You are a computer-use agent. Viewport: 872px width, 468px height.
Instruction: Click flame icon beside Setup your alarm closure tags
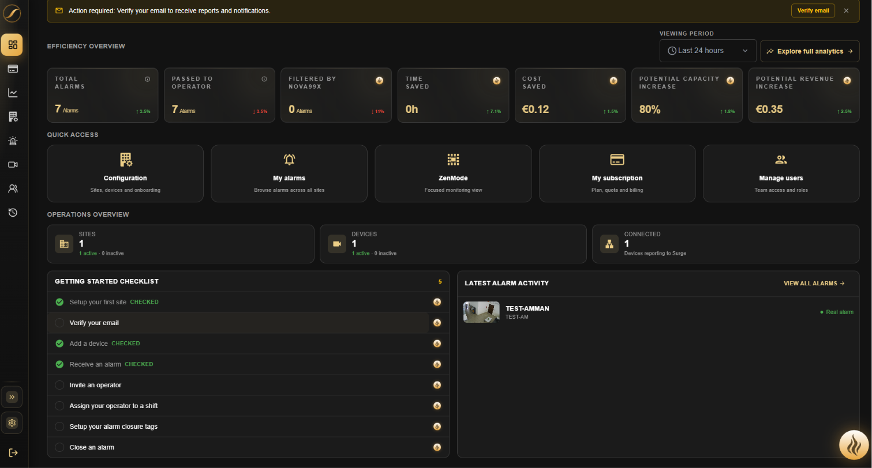point(437,427)
